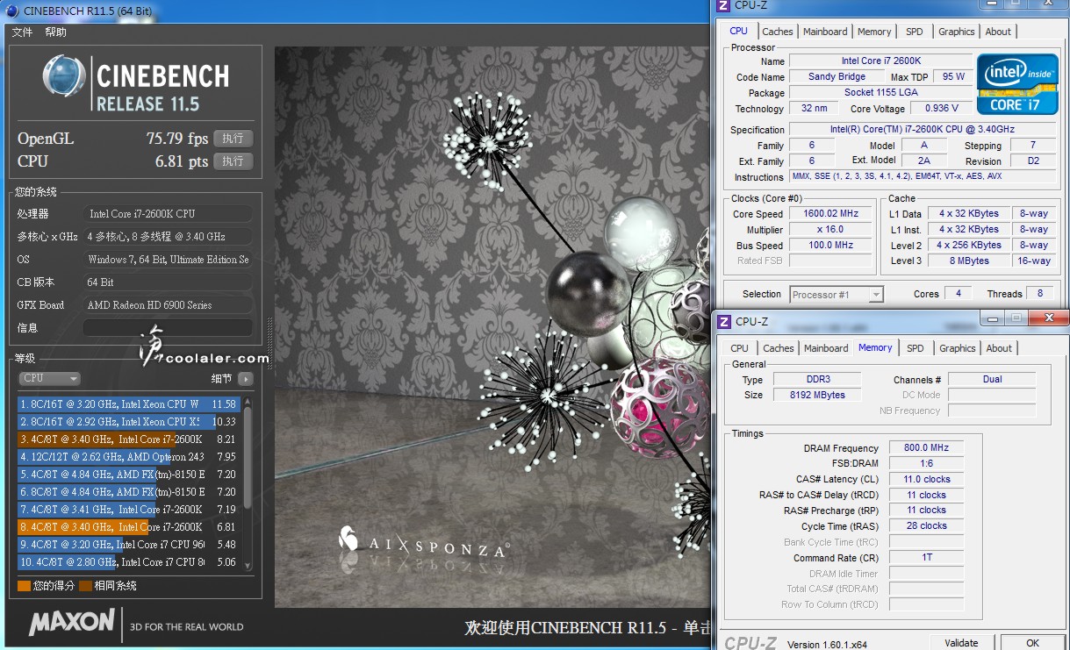1070x650 pixels.
Task: Switch to Mainboard tab in upper CPU-Z window
Action: click(826, 32)
